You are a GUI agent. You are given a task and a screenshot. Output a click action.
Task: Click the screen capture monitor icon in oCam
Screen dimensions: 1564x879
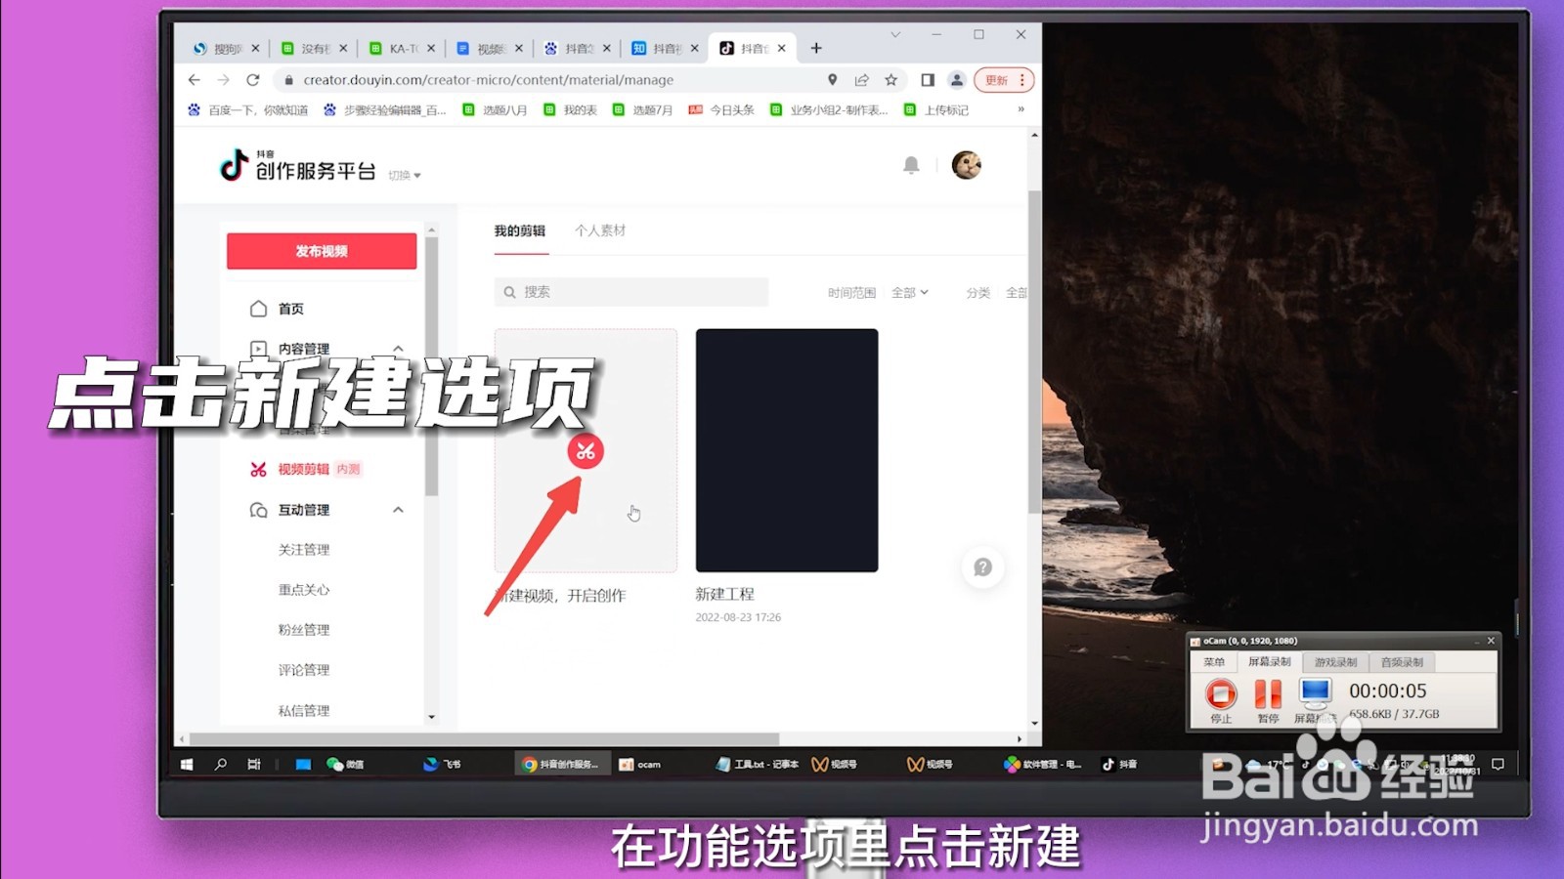coord(1316,693)
